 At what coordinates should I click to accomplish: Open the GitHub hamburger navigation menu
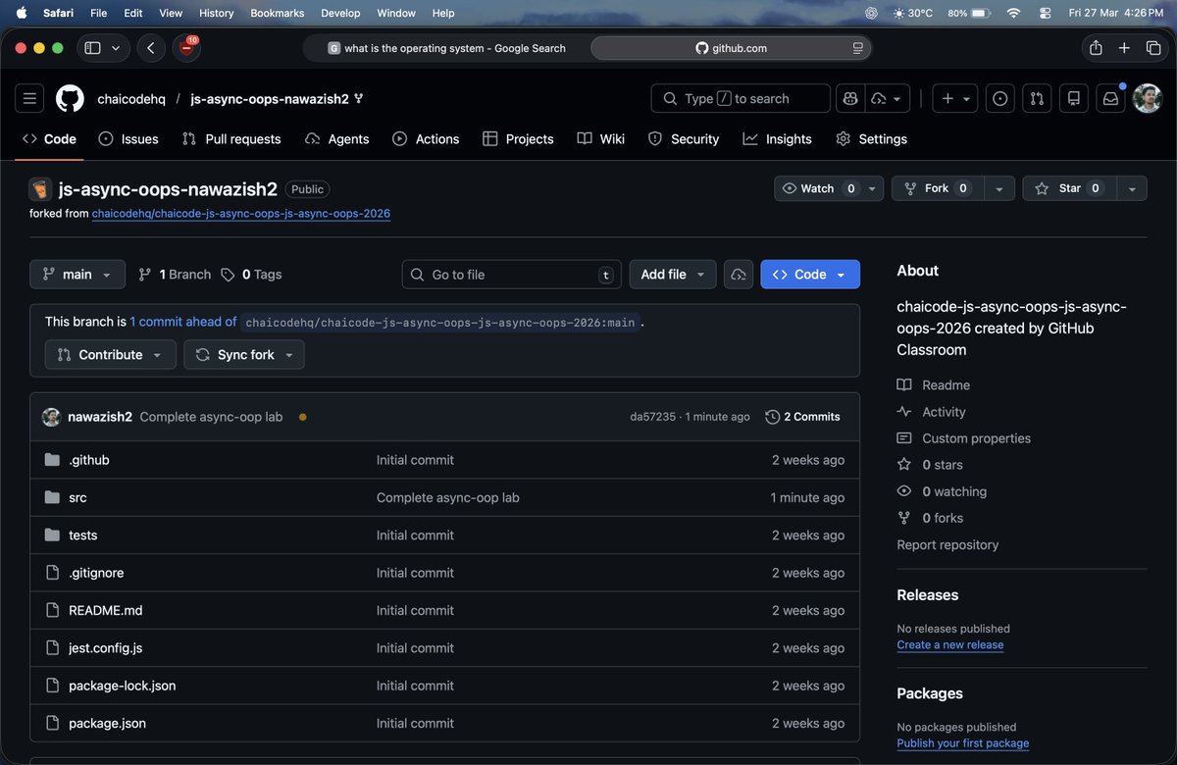(x=29, y=98)
